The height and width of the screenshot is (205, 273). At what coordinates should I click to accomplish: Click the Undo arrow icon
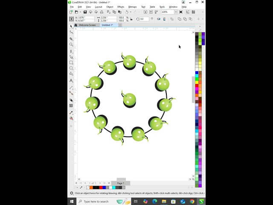click(x=127, y=12)
